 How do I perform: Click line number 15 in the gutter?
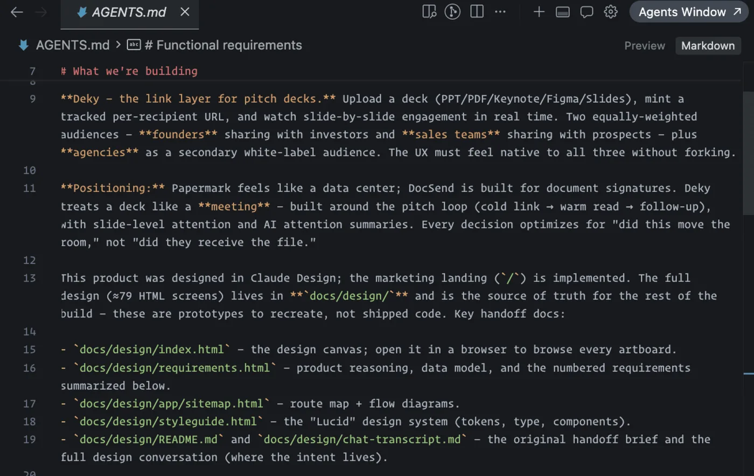point(30,349)
